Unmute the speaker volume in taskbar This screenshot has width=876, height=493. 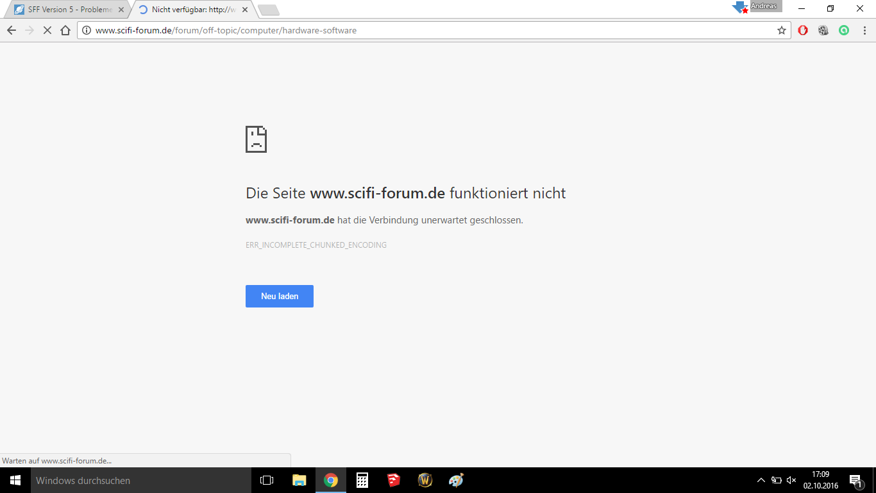pos(791,480)
